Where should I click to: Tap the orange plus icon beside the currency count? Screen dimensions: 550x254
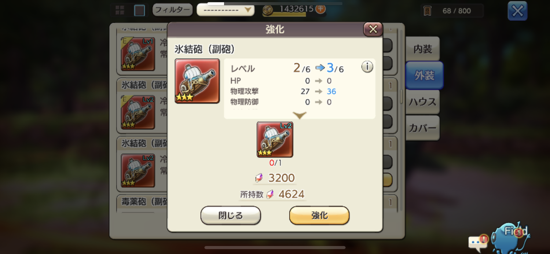point(320,9)
